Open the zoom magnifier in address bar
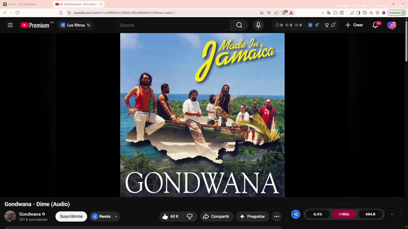The width and height of the screenshot is (408, 229). coord(269,13)
